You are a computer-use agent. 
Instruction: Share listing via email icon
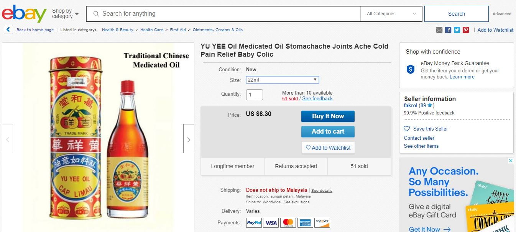(439, 30)
